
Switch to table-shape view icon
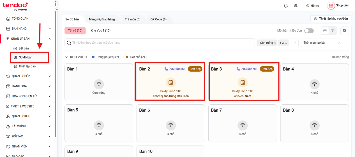coord(333,31)
